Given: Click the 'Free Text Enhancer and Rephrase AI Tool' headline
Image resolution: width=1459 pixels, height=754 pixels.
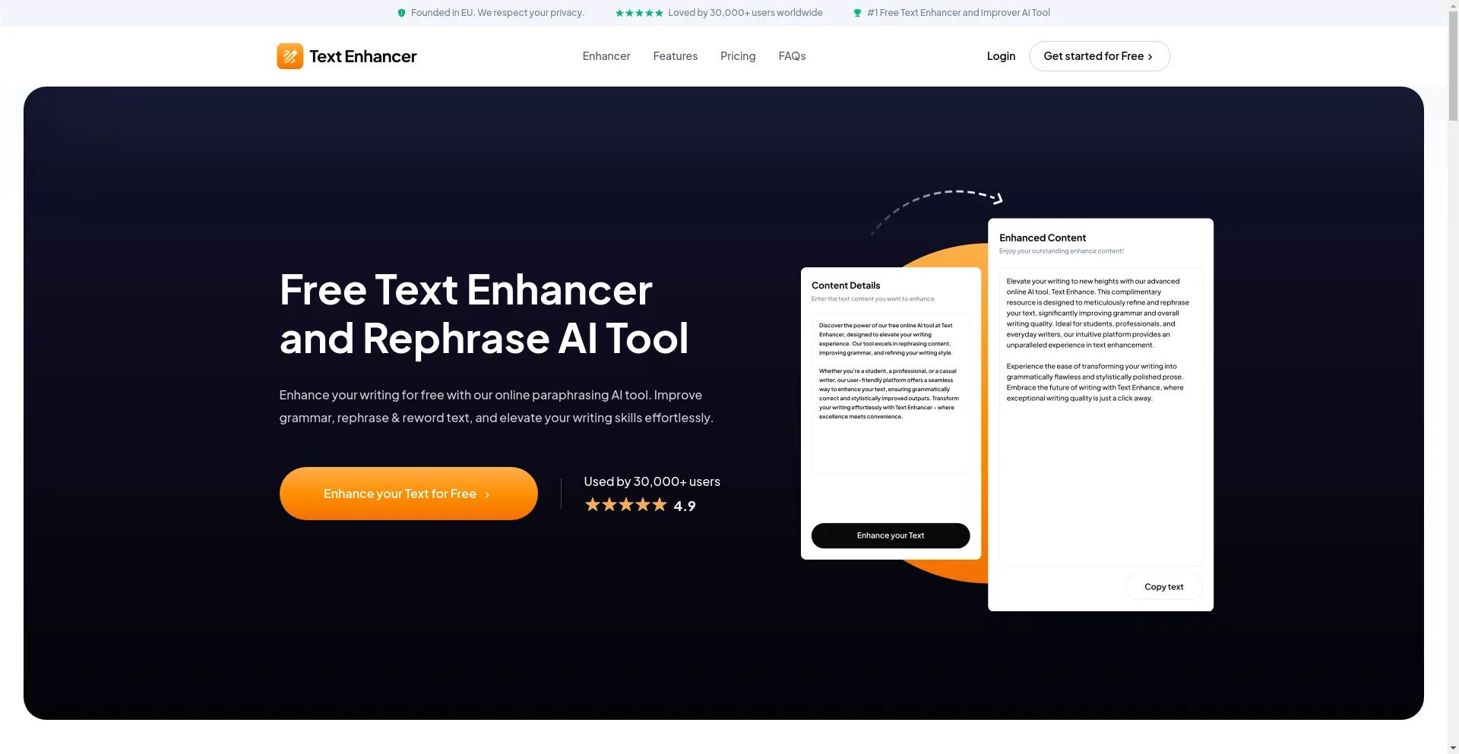Looking at the screenshot, I should coord(484,314).
